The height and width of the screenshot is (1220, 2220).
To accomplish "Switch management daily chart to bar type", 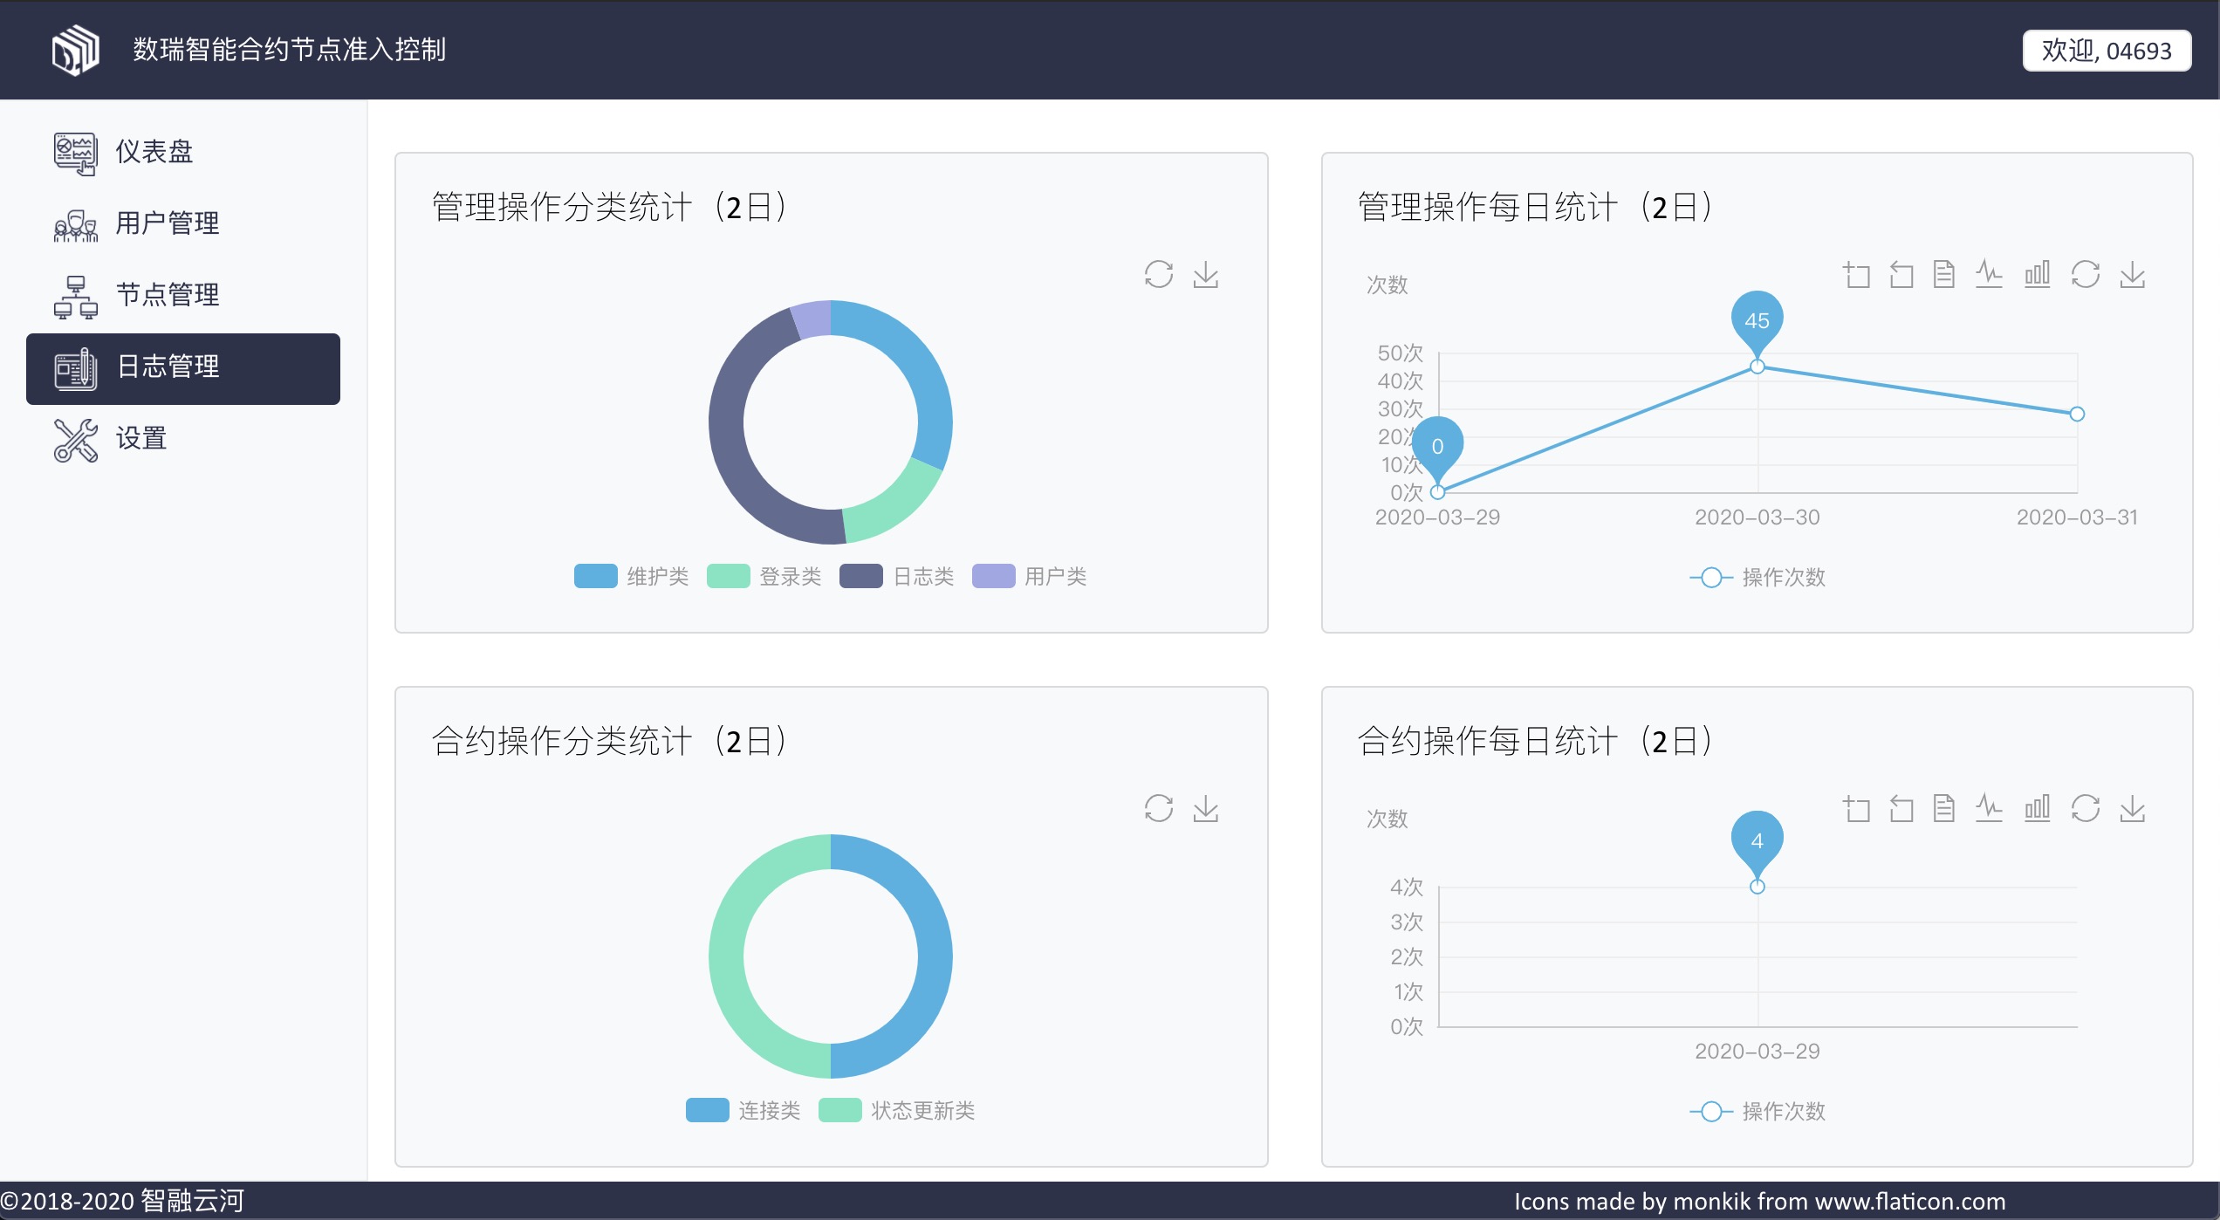I will [x=2037, y=275].
